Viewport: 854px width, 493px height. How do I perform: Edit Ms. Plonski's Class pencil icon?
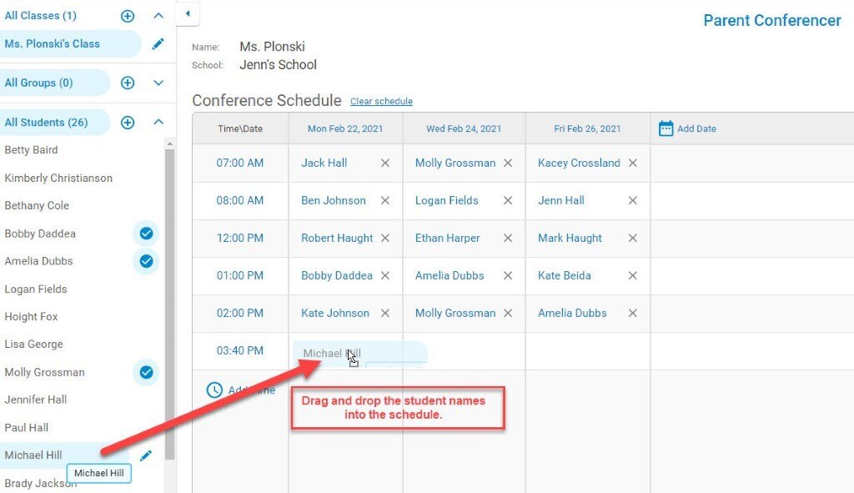[x=158, y=44]
